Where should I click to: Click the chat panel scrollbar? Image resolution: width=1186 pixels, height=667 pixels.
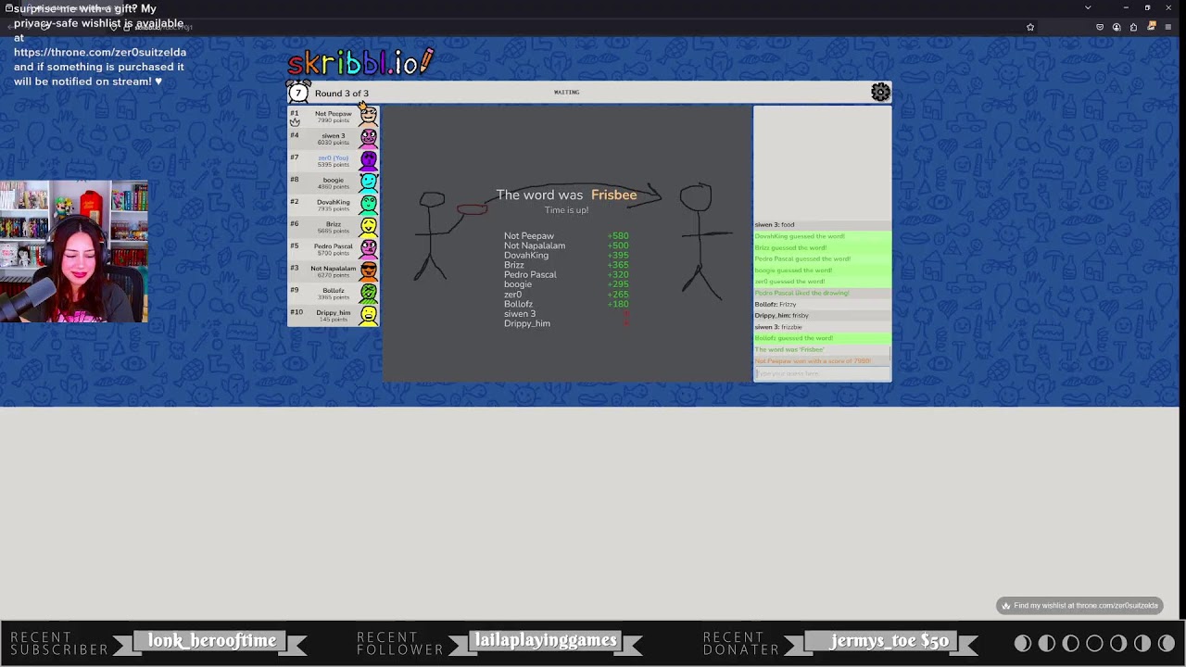[x=889, y=356]
